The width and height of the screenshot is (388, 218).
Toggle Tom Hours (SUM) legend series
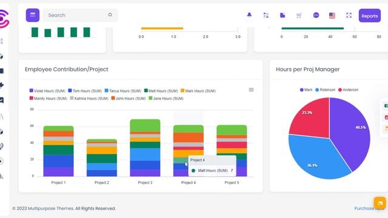(85, 91)
